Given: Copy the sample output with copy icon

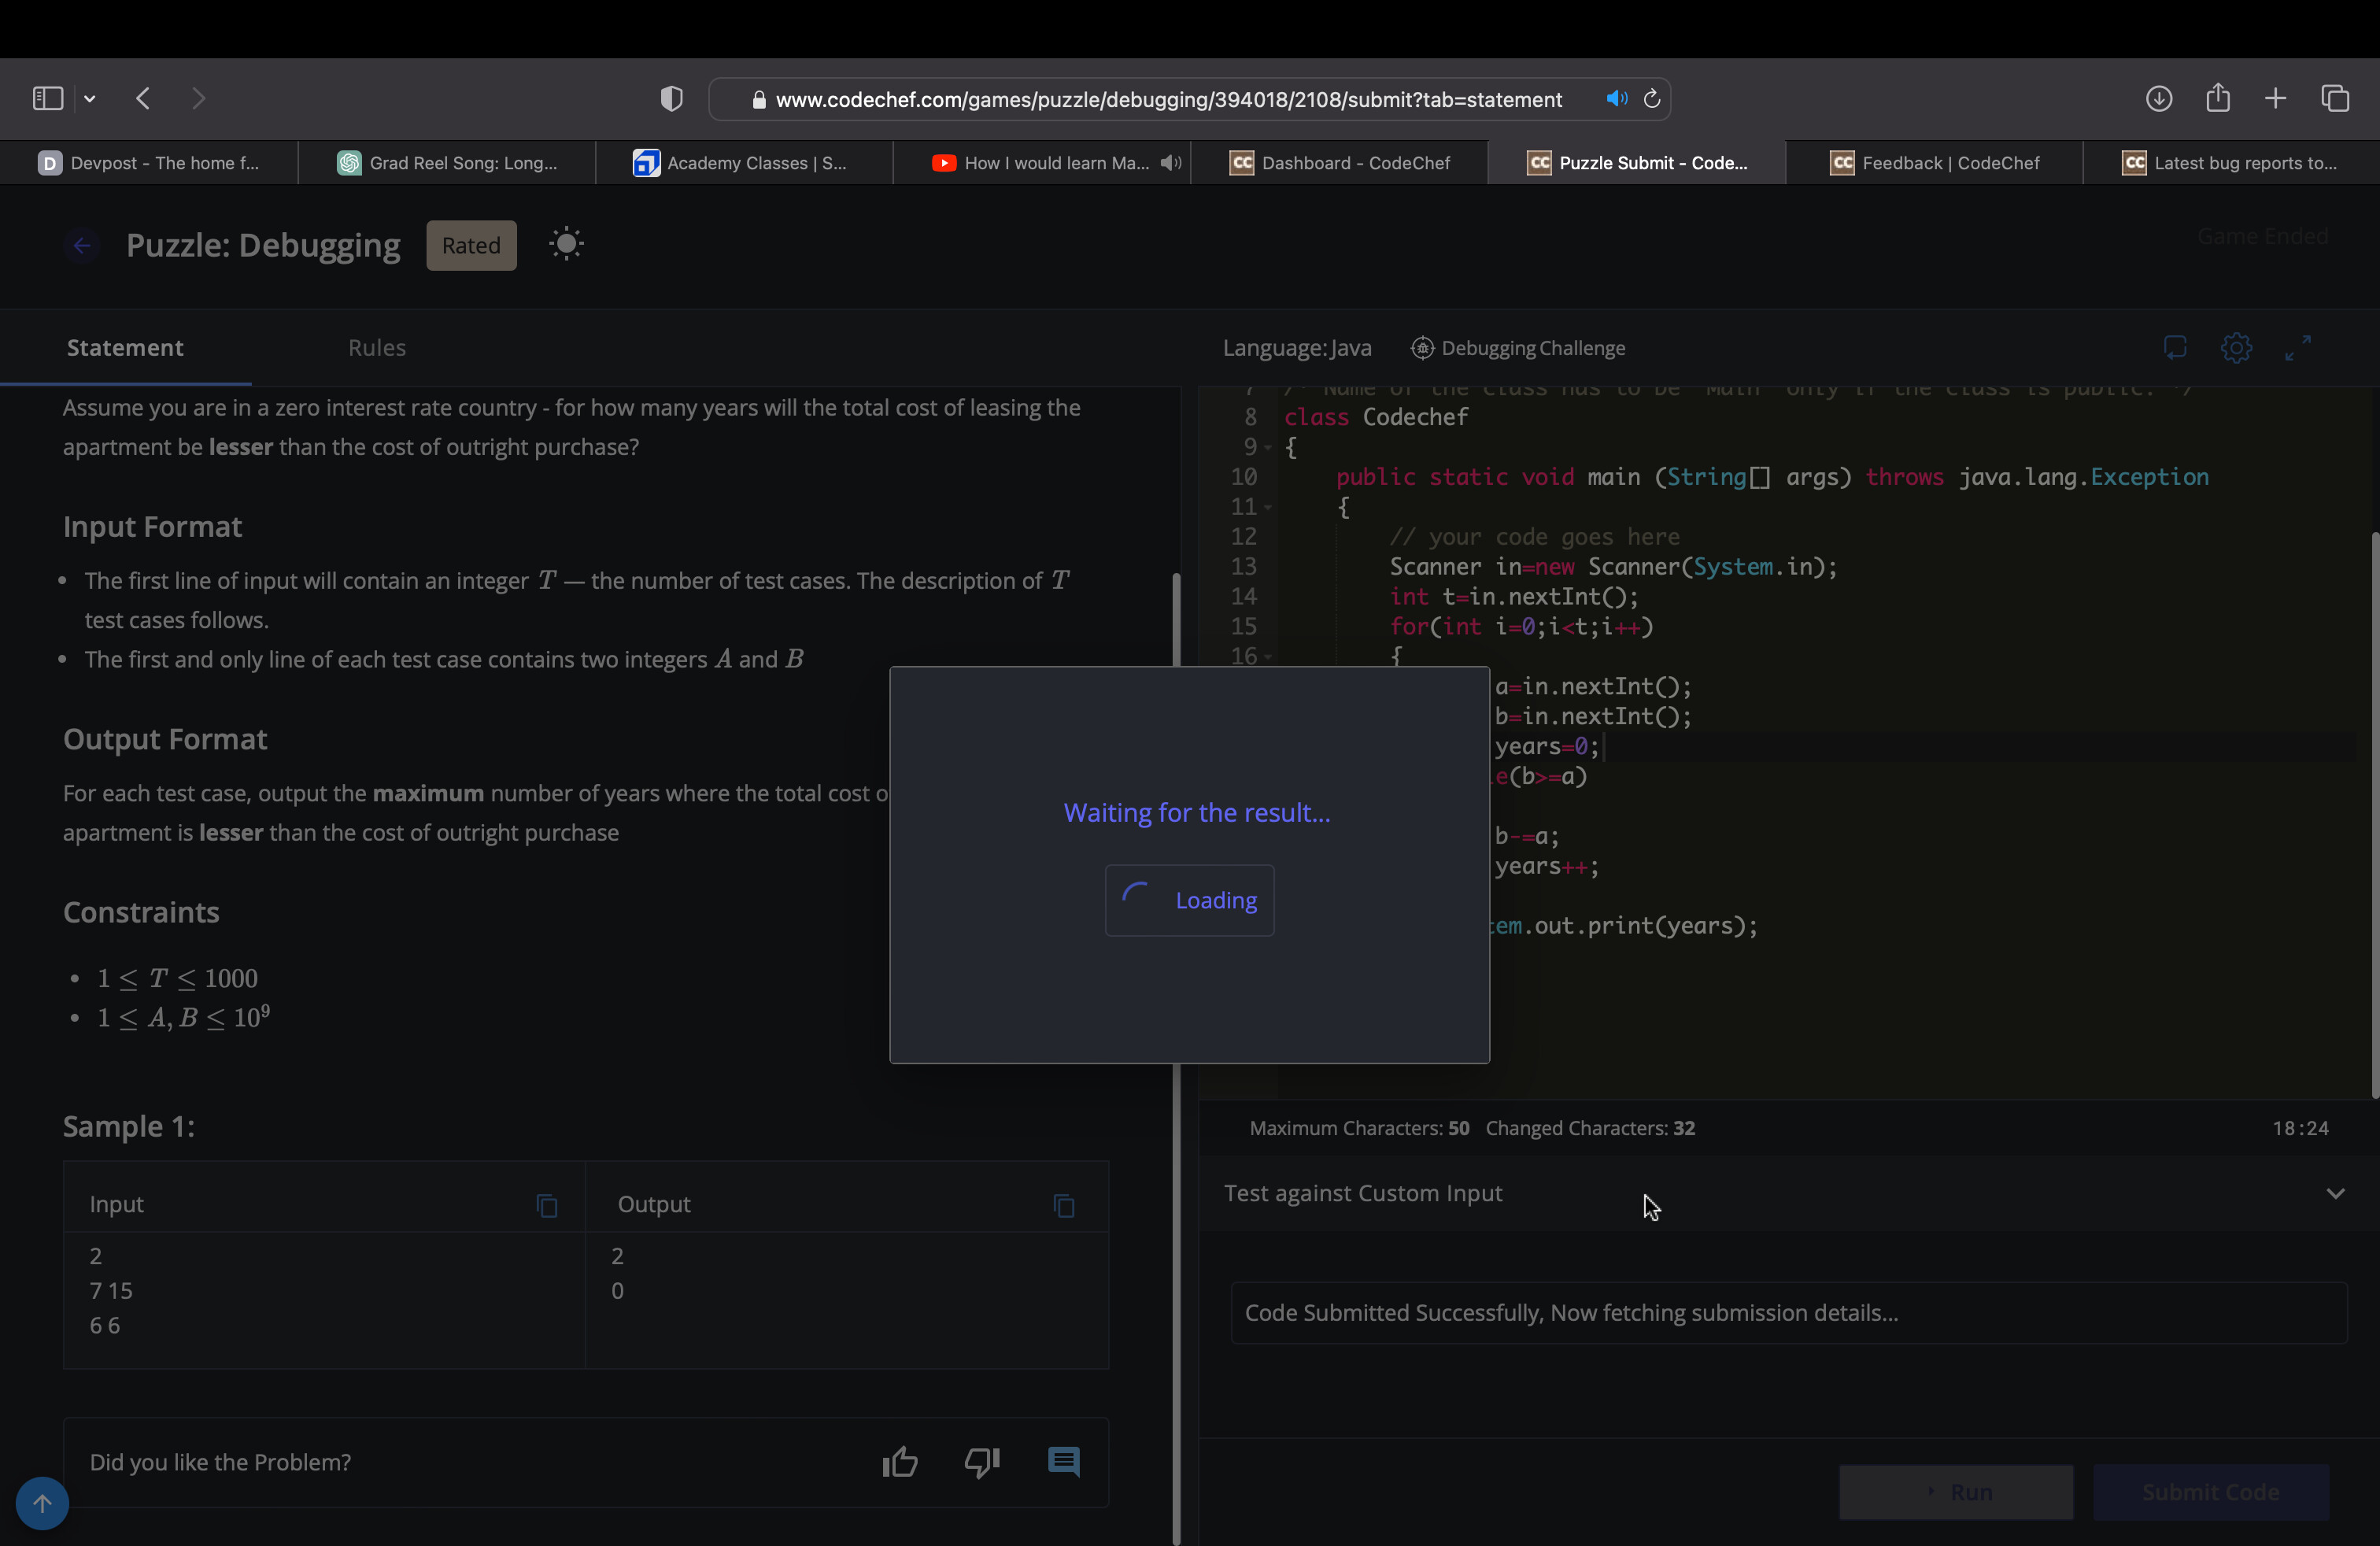Looking at the screenshot, I should point(1064,1206).
